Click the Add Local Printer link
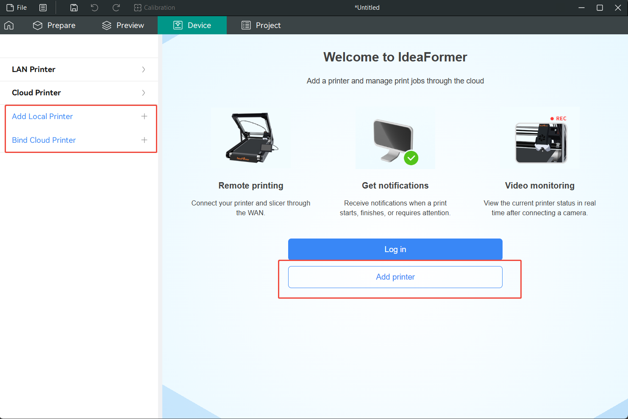The image size is (628, 419). 42,117
